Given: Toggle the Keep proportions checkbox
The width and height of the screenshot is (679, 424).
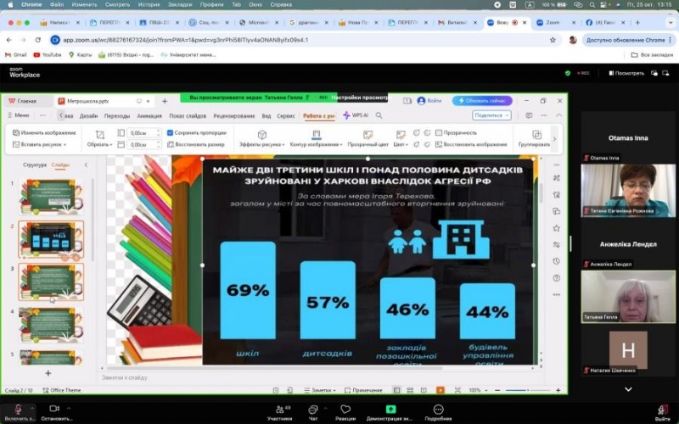Looking at the screenshot, I should (171, 133).
